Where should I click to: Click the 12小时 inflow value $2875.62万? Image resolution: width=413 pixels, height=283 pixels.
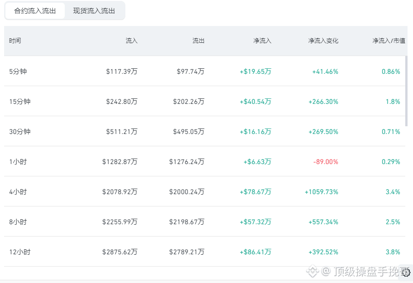(120, 252)
